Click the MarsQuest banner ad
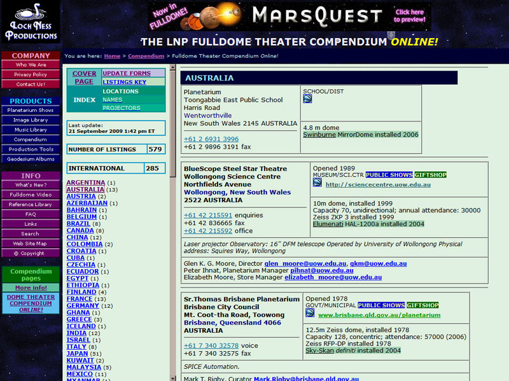The height and width of the screenshot is (381, 509). (x=289, y=17)
